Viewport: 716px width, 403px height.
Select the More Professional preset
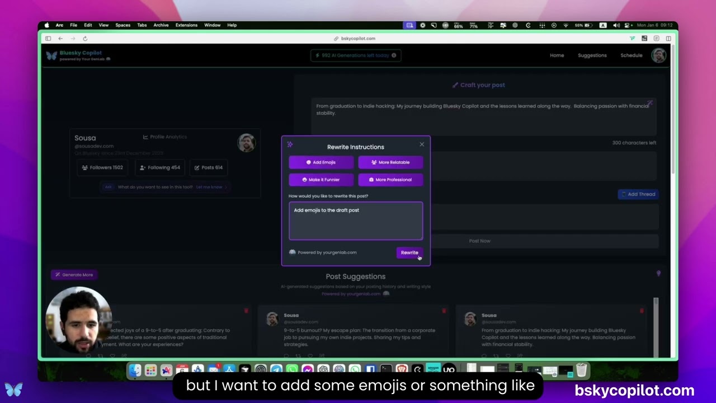(390, 180)
